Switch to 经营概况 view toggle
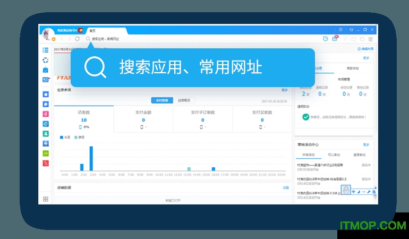Image resolution: width=409 pixels, height=239 pixels. (x=185, y=100)
